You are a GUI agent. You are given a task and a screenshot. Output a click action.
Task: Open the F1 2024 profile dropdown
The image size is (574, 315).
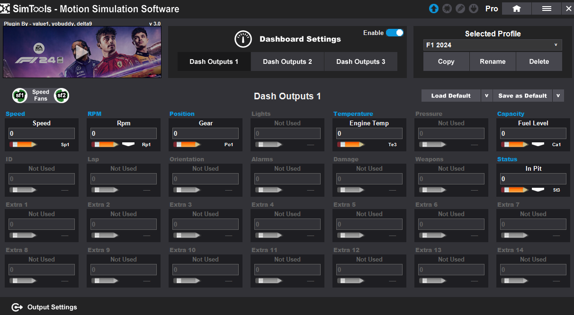coord(493,45)
